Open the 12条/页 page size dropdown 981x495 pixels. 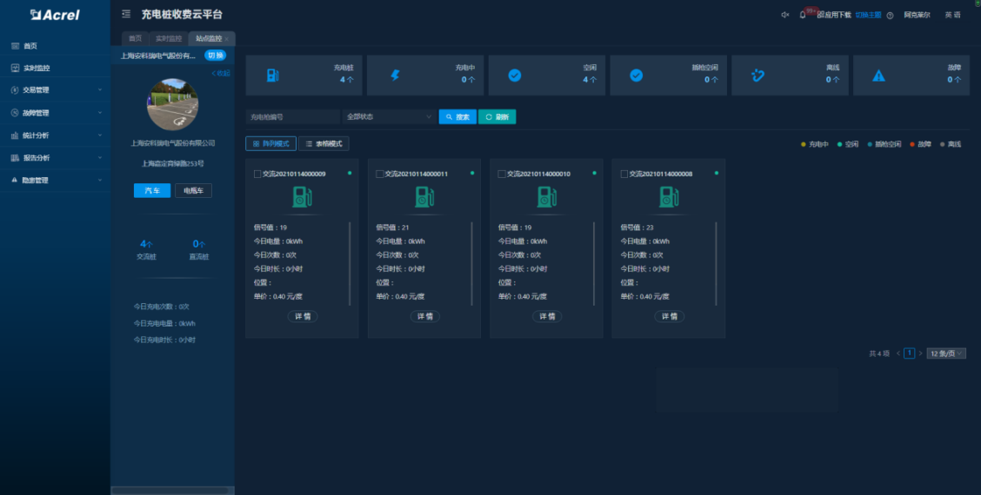(x=945, y=353)
